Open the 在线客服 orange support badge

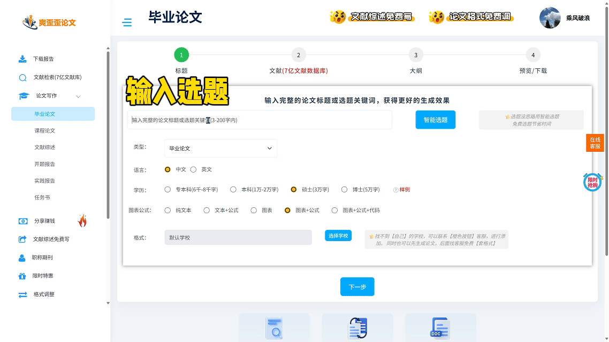point(595,143)
